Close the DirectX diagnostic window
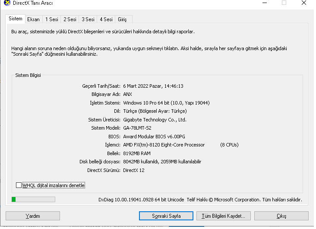Screen dimensions: 316x229 pyautogui.click(x=304, y=3)
